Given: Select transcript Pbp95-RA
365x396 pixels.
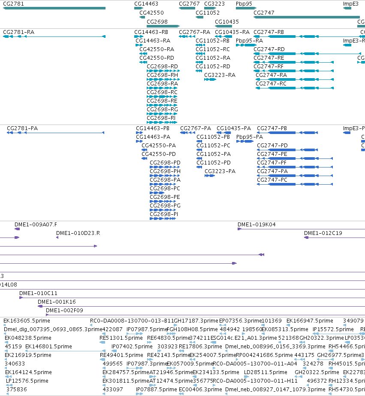Looking at the screenshot, I should [x=250, y=41].
